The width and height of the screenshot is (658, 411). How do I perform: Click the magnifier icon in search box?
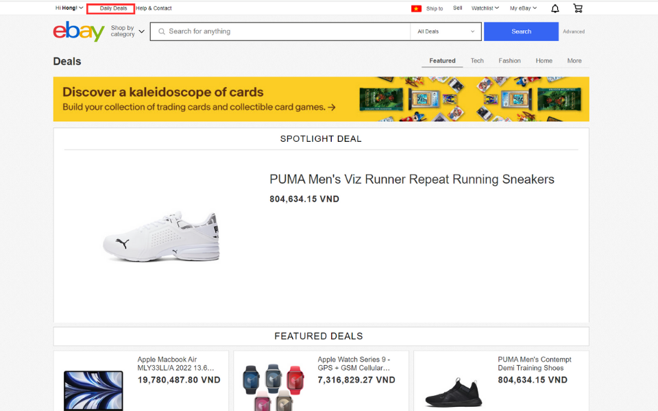tap(162, 32)
